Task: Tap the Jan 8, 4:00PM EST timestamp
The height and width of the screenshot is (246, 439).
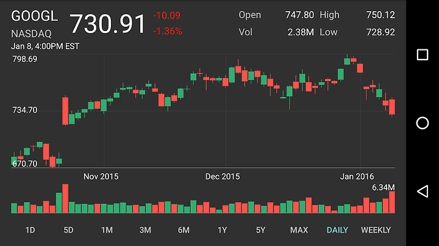Action: 45,46
